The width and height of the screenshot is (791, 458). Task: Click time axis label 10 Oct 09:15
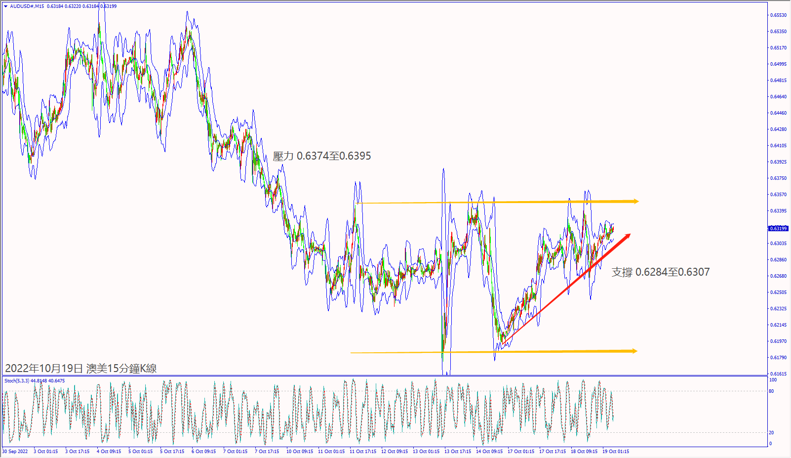pyautogui.click(x=300, y=452)
